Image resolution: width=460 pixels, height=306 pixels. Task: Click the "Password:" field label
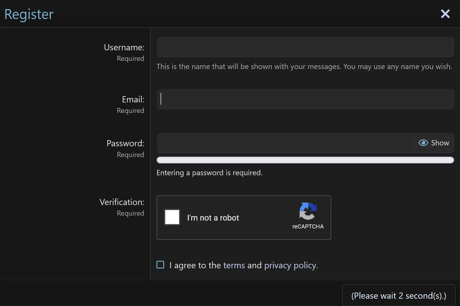click(125, 143)
